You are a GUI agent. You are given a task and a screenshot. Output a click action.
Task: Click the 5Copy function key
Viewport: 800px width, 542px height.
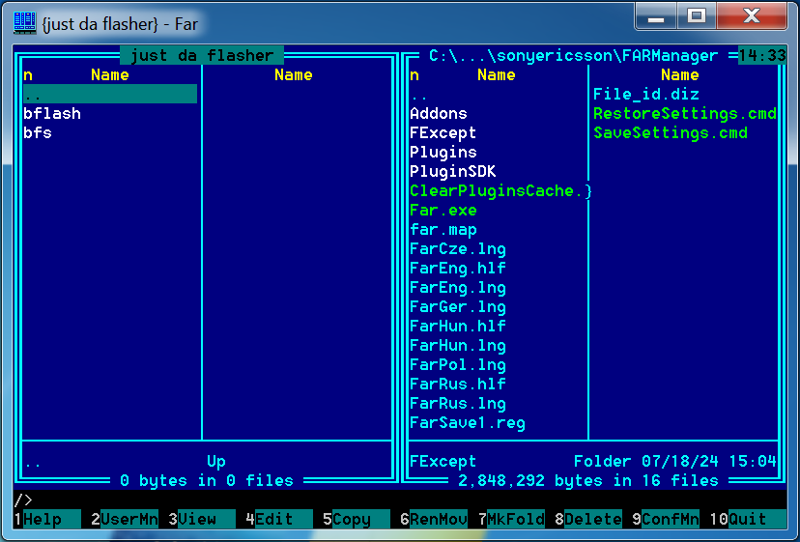(x=357, y=519)
